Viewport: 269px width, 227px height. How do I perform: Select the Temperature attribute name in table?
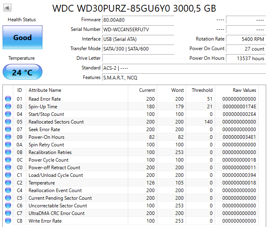42,183
